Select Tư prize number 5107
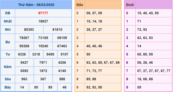173x92 pixels. pyautogui.click(x=65, y=54)
